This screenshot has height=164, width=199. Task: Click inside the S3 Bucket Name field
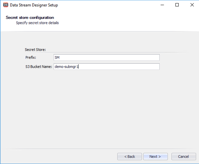pos(107,67)
